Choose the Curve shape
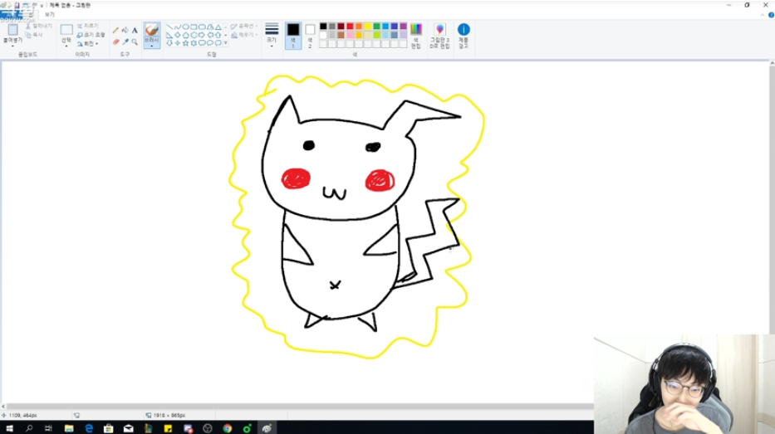775x434 pixels. coord(178,27)
